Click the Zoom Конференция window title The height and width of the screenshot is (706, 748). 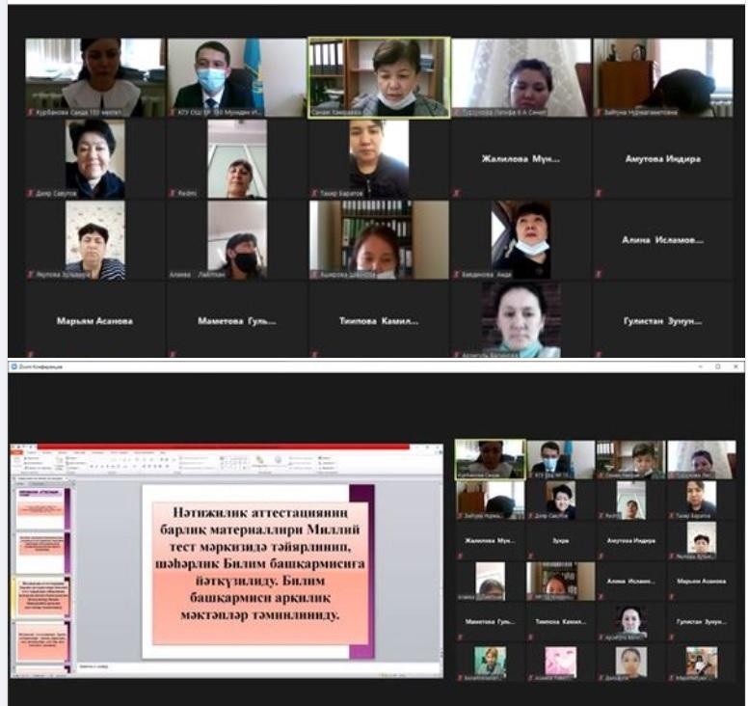[43, 367]
